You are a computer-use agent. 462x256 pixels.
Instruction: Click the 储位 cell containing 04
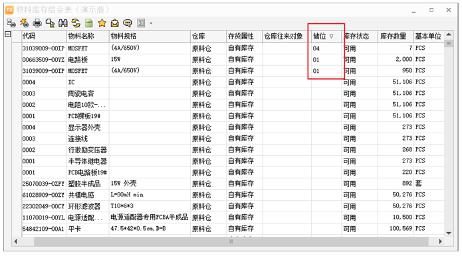[326, 48]
